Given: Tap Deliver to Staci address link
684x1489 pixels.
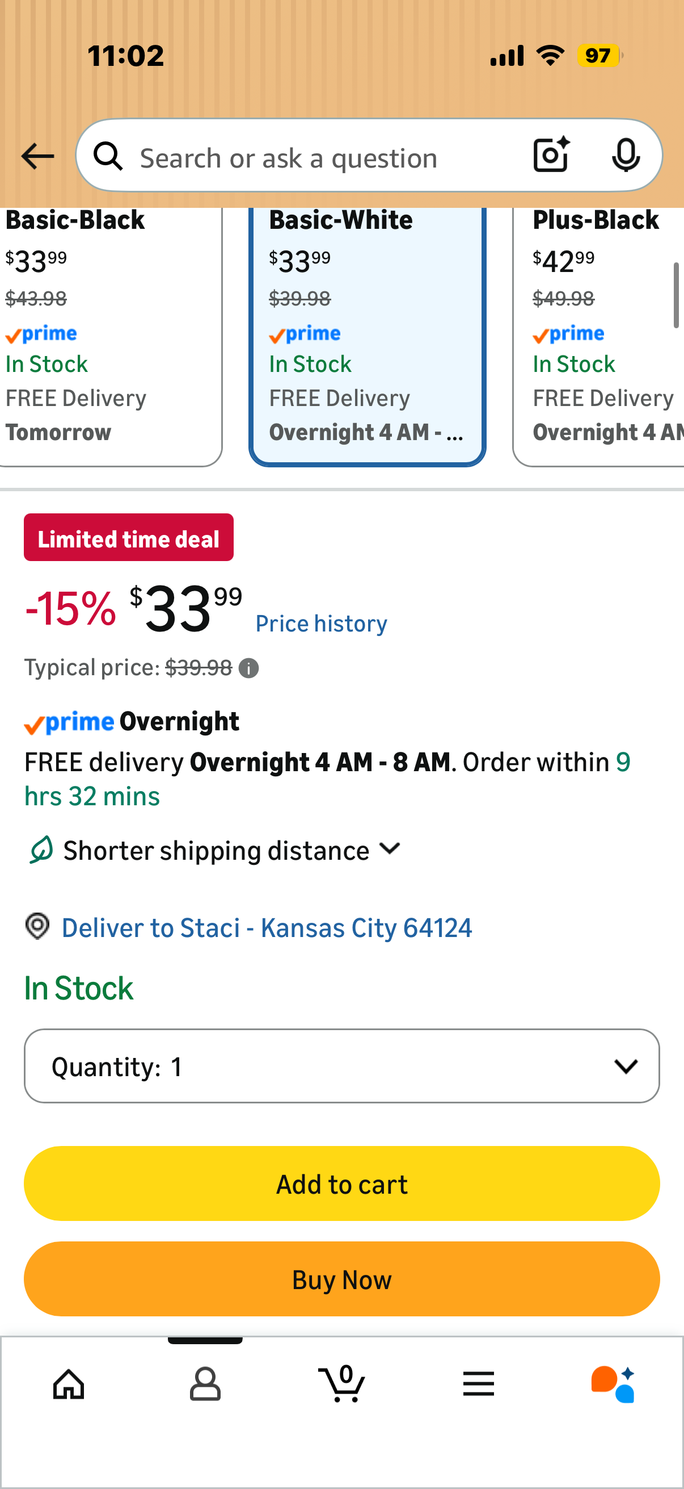Looking at the screenshot, I should (267, 928).
